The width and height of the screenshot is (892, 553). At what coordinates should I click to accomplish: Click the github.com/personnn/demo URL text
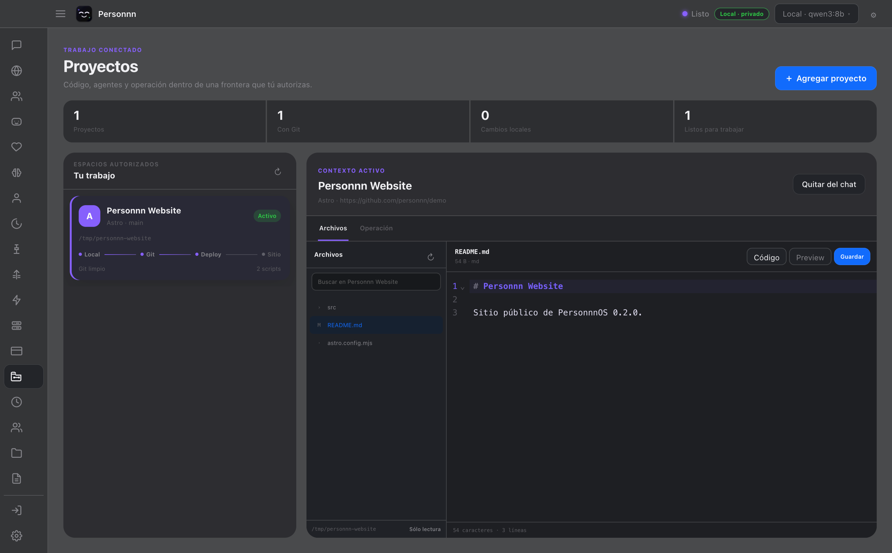pos(393,200)
